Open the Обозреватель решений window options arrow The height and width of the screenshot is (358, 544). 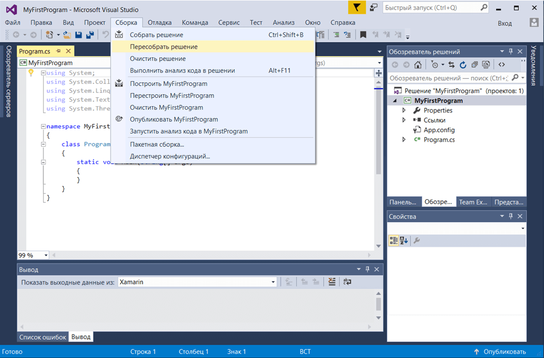click(x=501, y=52)
